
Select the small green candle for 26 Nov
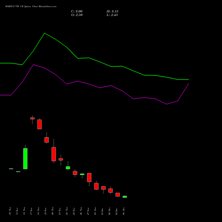[x=82, y=174]
